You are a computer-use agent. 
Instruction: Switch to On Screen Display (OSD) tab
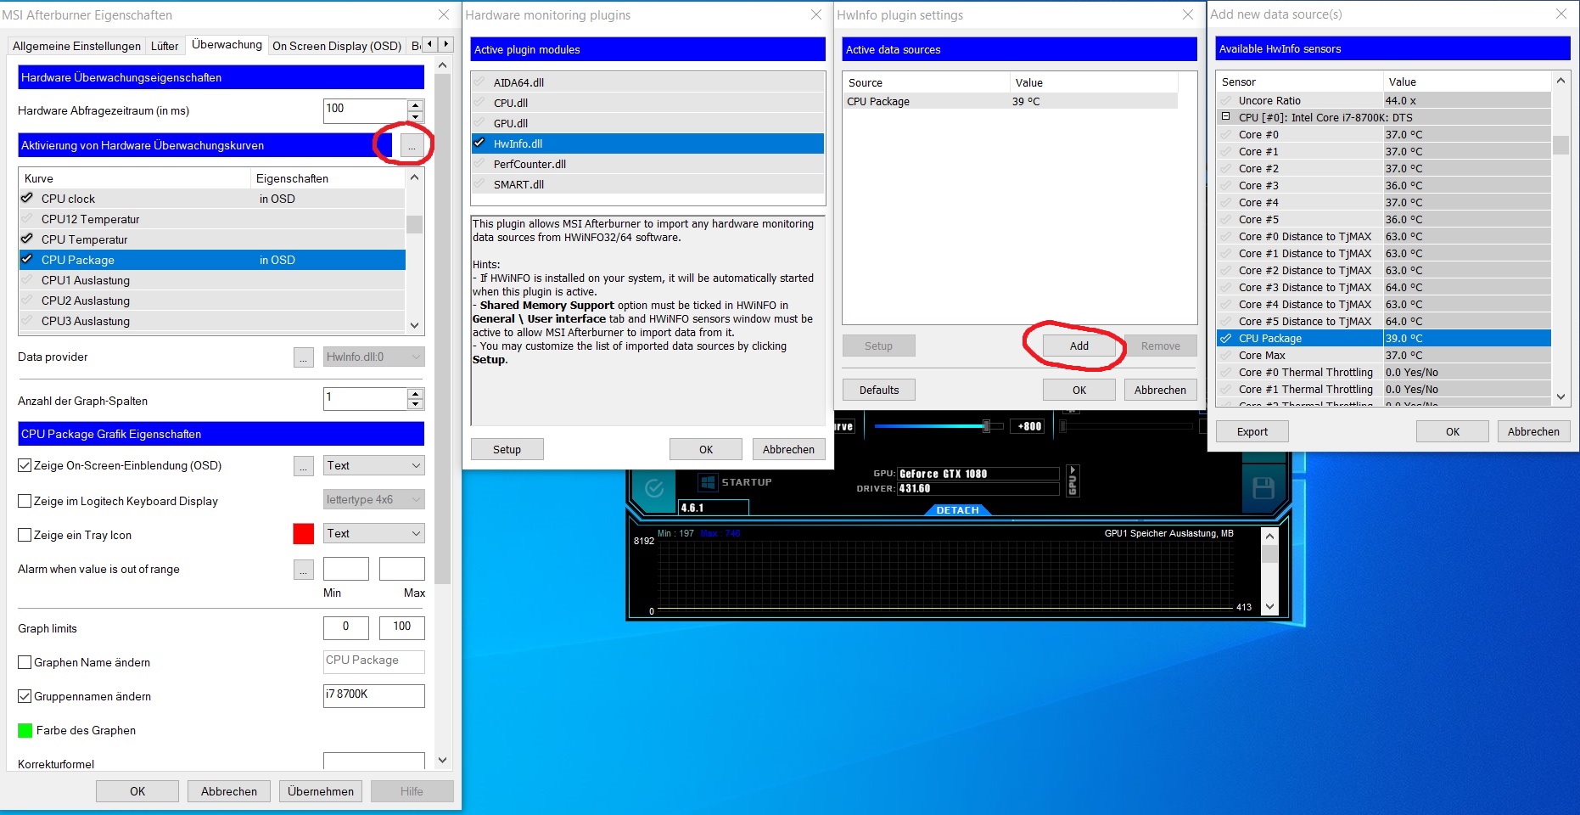pyautogui.click(x=337, y=46)
